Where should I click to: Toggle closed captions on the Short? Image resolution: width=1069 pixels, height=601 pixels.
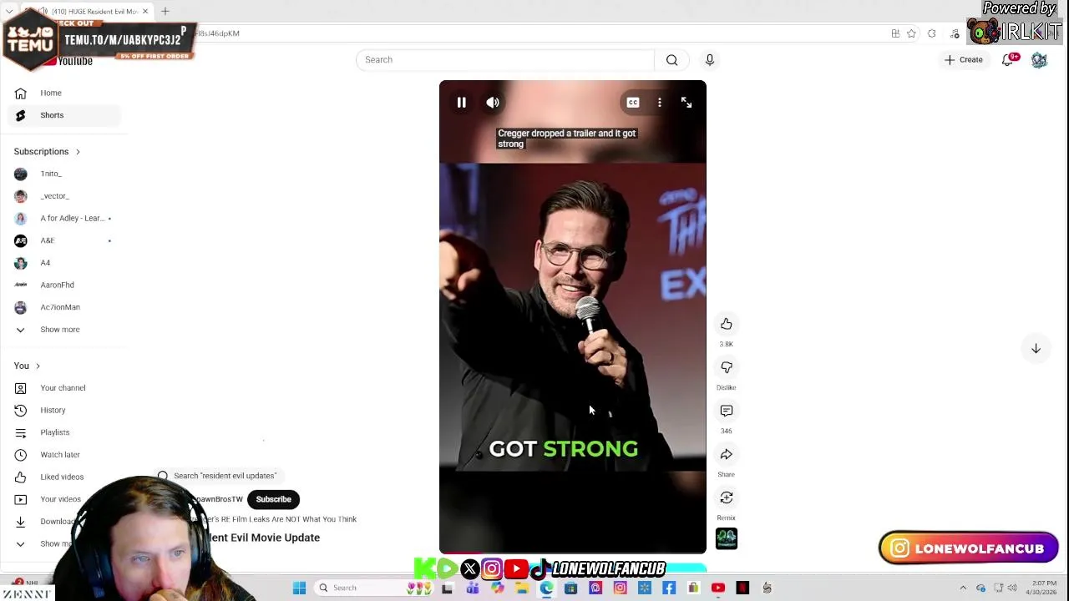tap(633, 103)
